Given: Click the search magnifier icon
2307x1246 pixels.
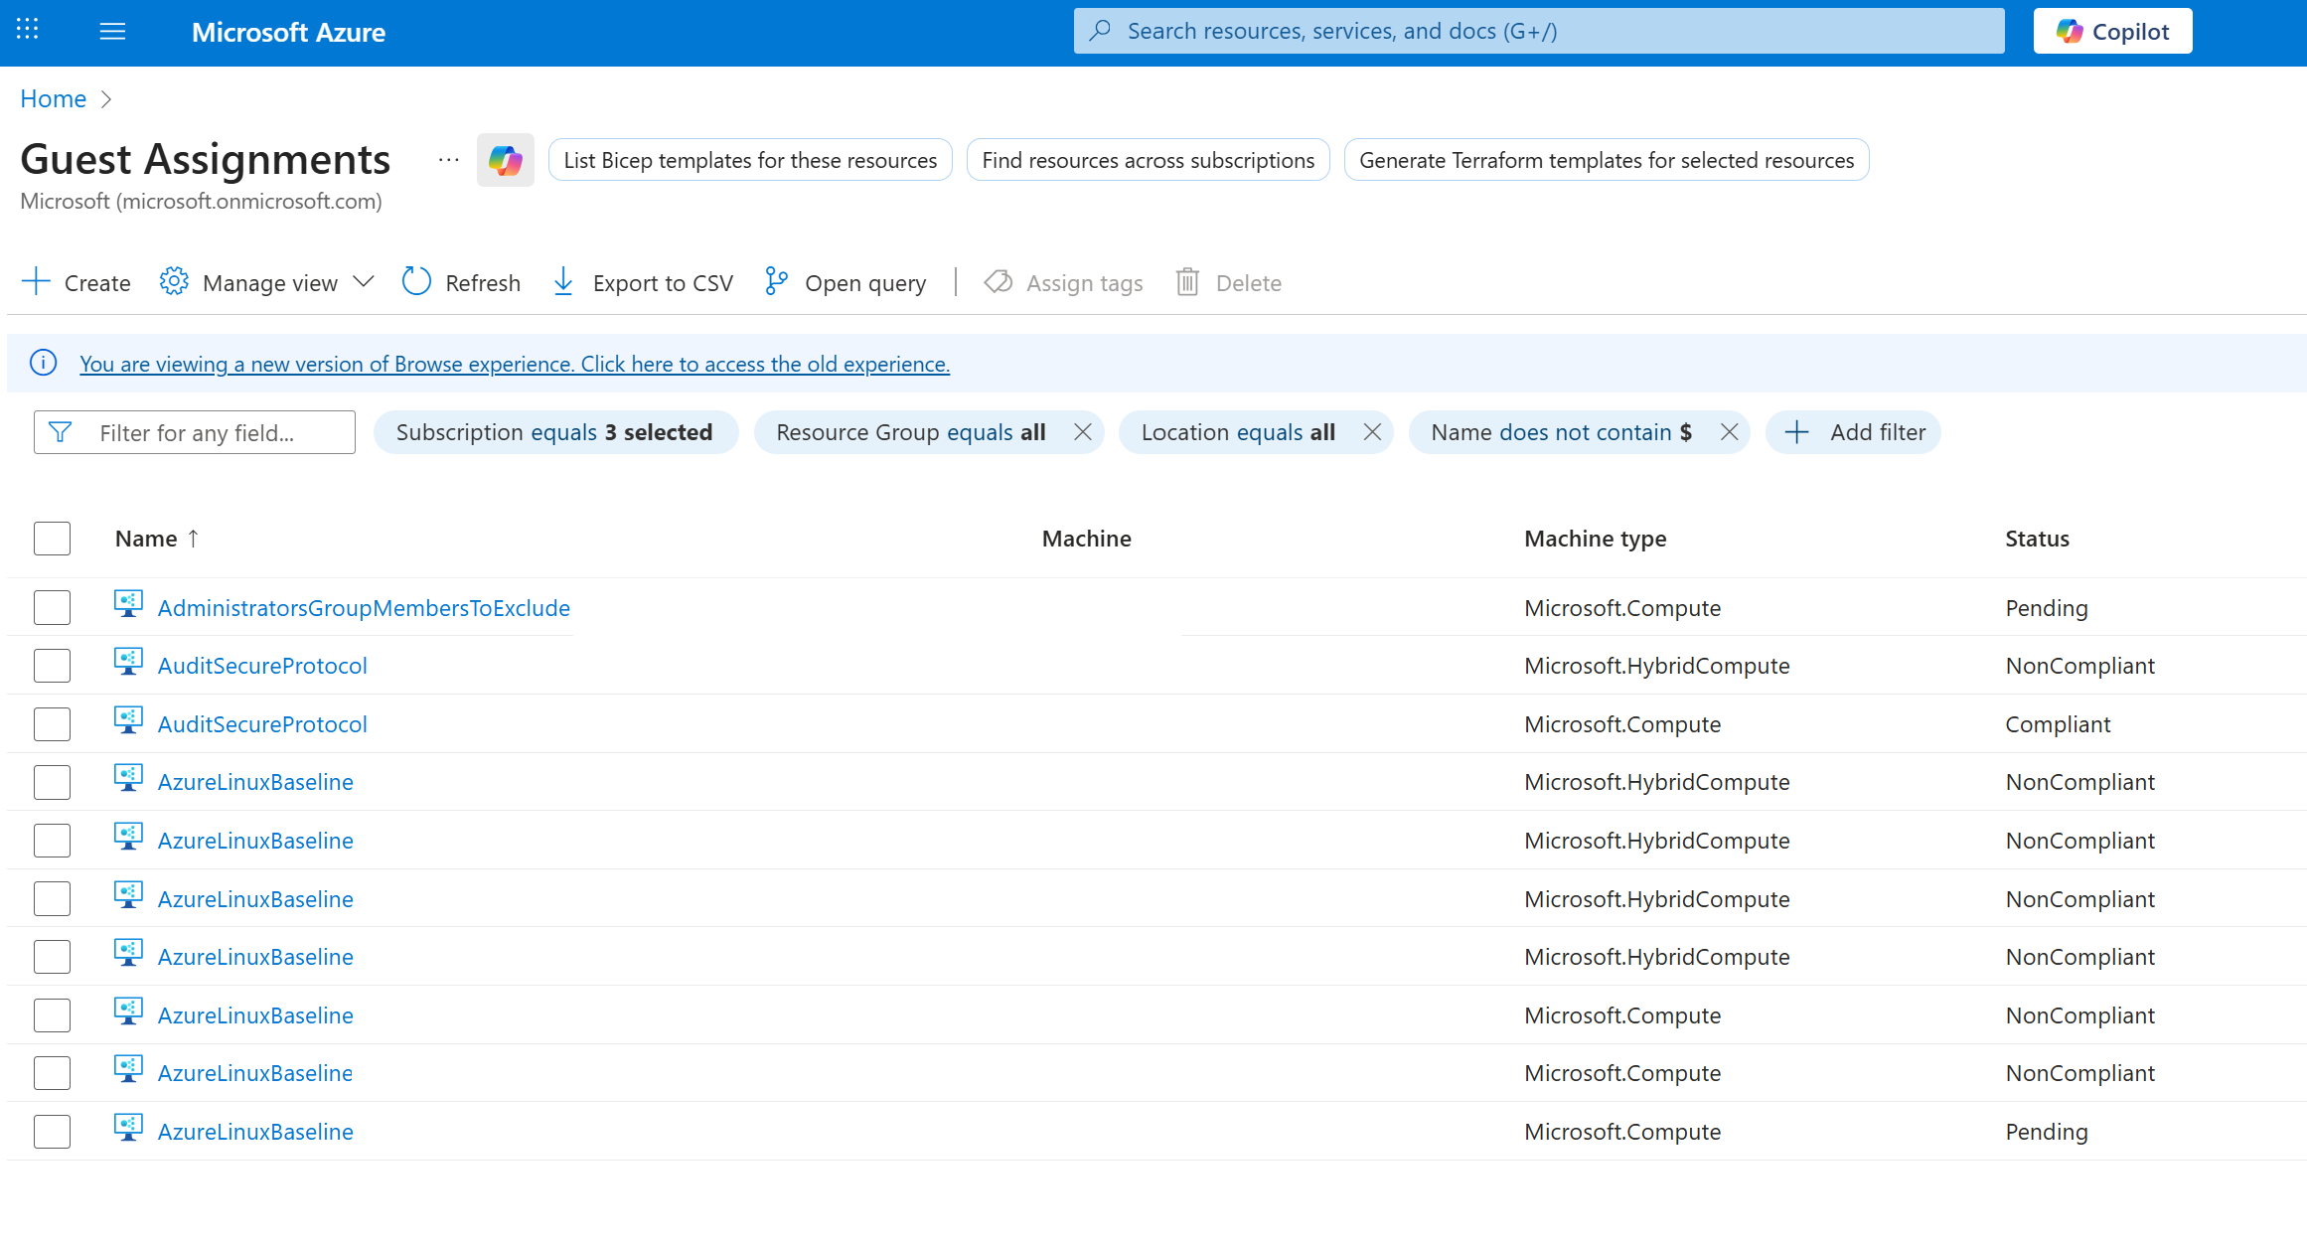Looking at the screenshot, I should 1100,31.
